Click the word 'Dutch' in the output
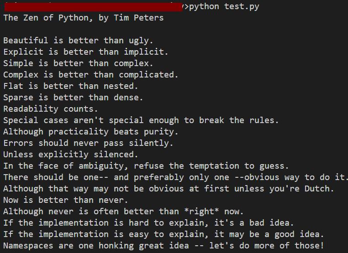Viewport: 348px width, 253px height. coord(317,189)
